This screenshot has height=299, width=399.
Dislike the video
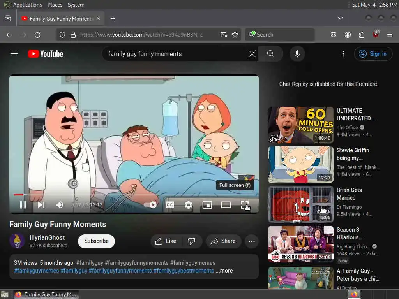pos(192,241)
